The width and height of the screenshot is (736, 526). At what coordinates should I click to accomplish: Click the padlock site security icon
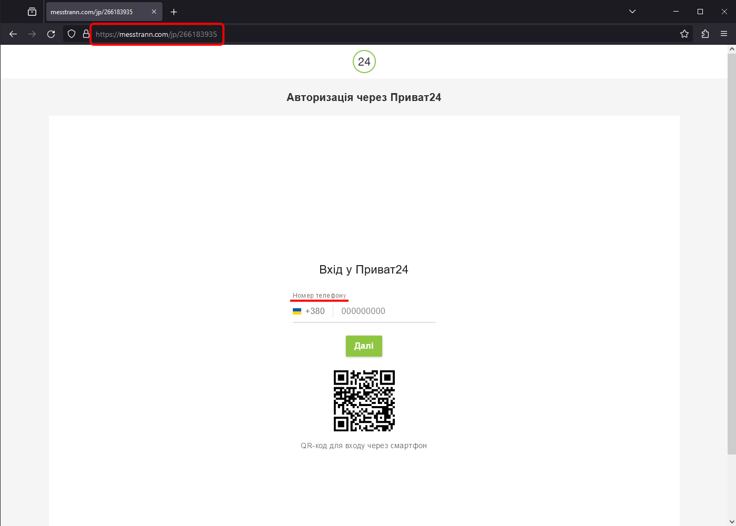point(86,34)
